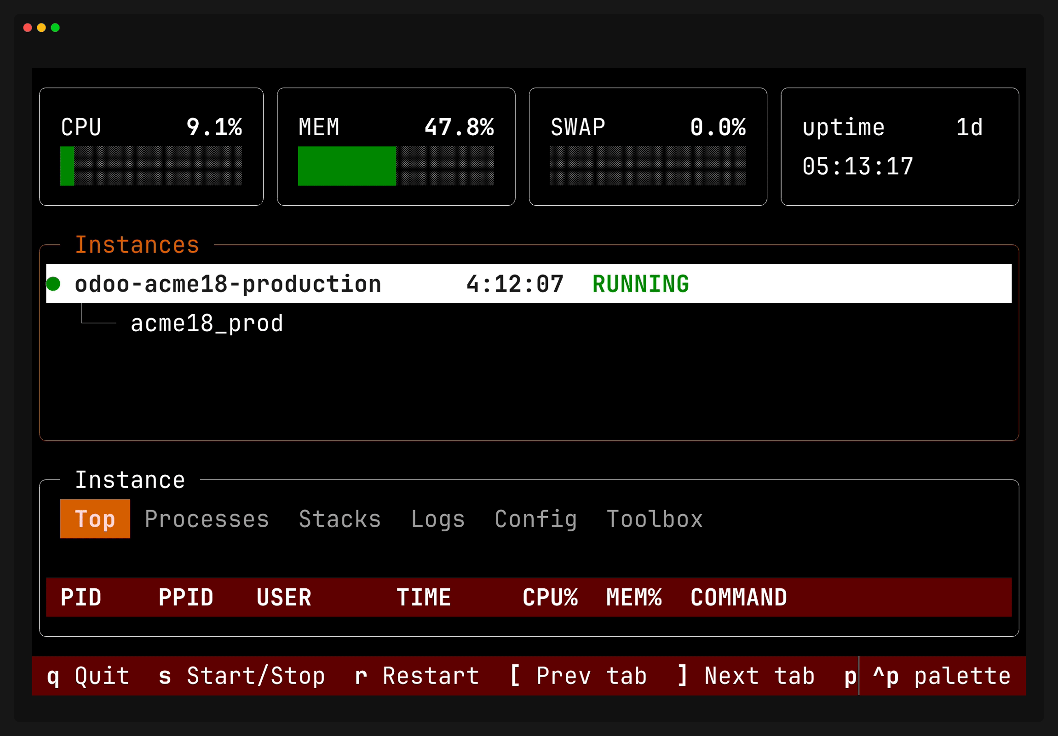Click the MEM usage bar
The width and height of the screenshot is (1058, 736).
coord(396,166)
